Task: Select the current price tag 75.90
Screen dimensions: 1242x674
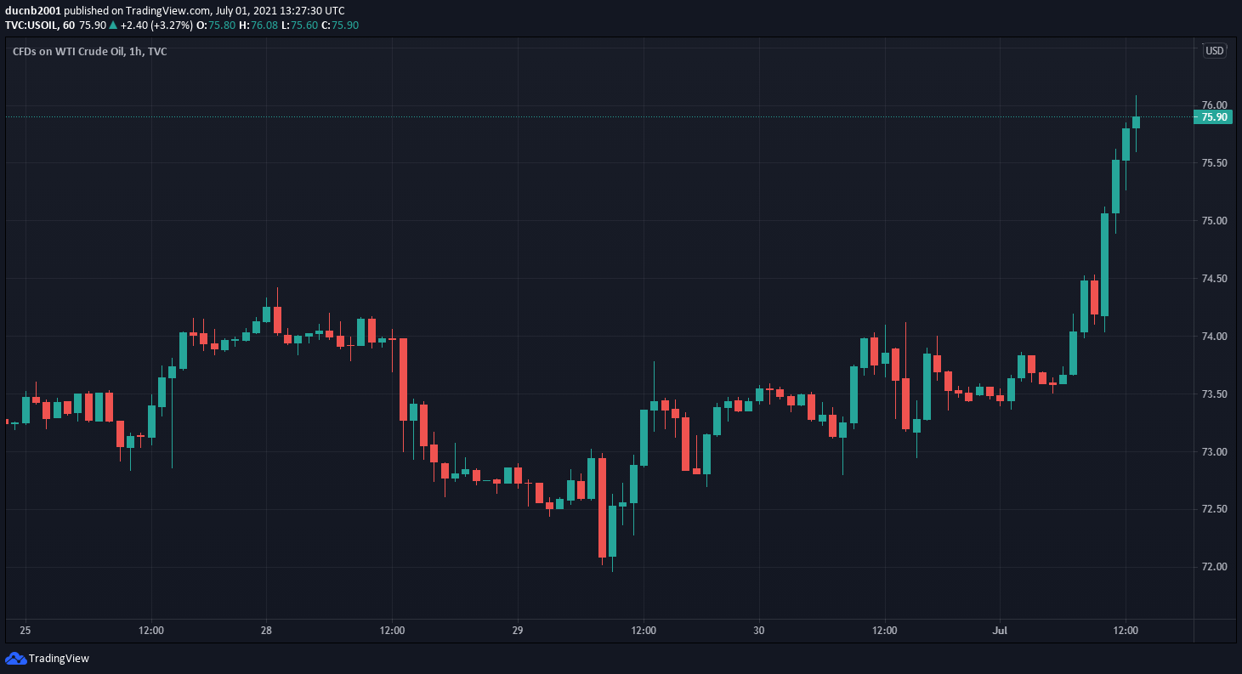Action: coord(1214,117)
